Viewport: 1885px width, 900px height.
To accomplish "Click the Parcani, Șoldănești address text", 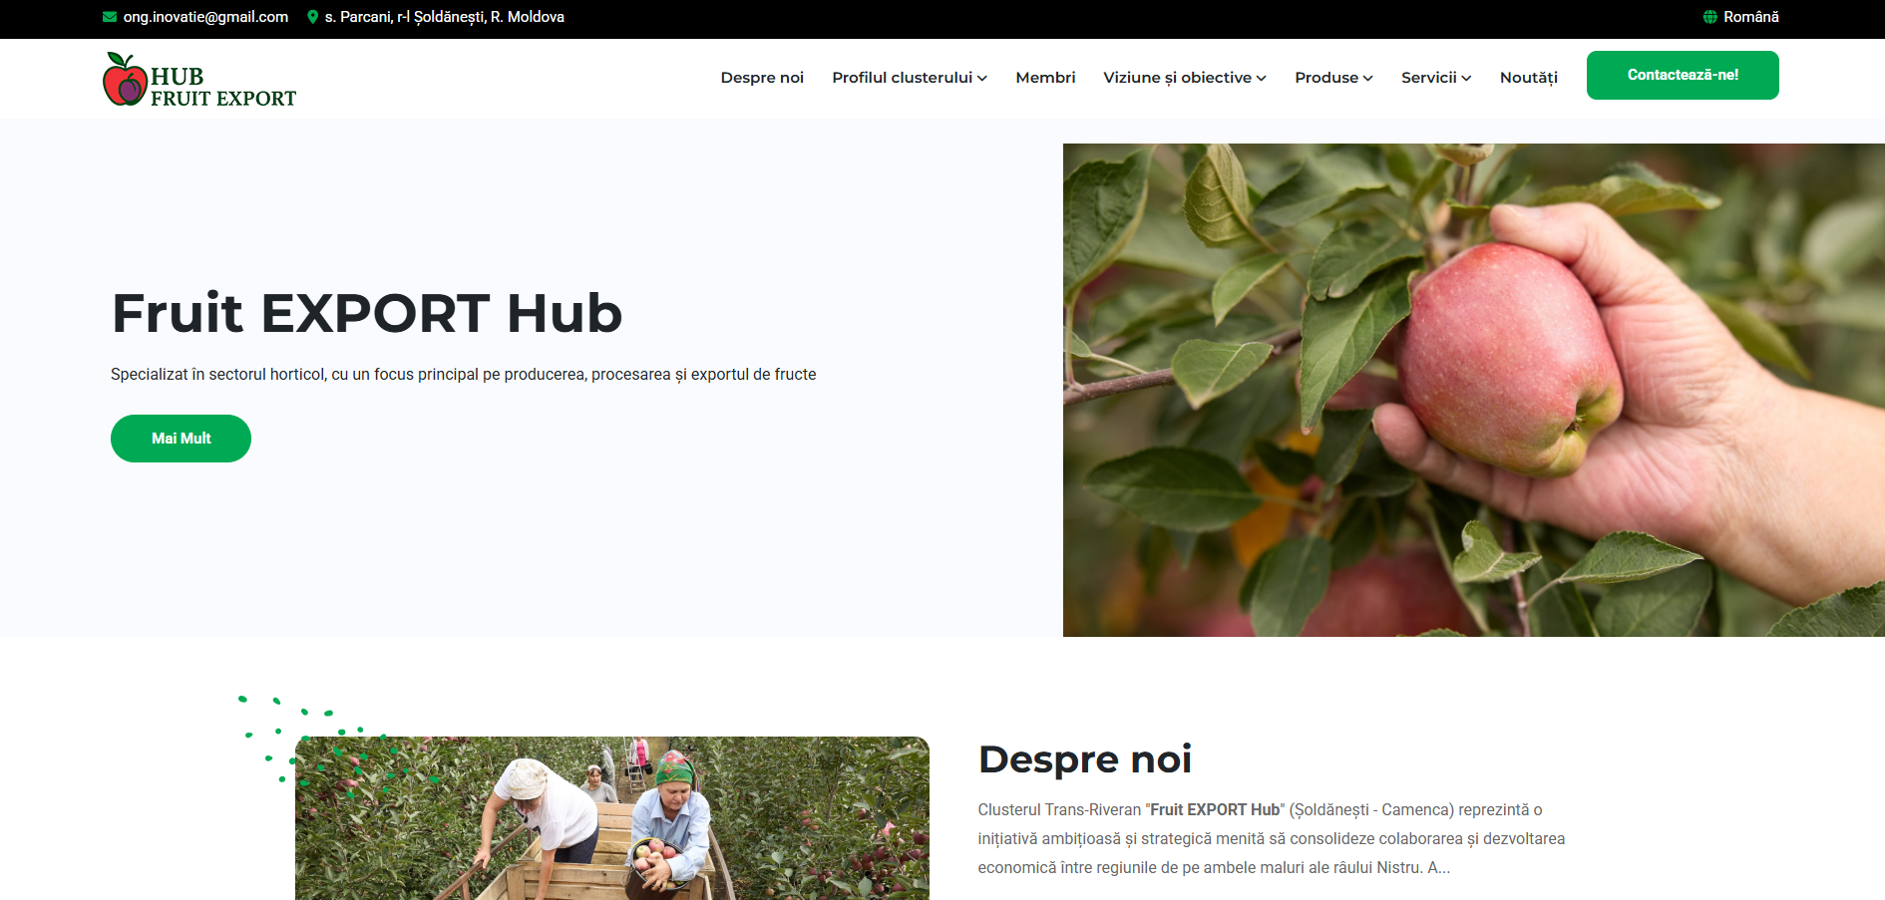I will (x=445, y=17).
